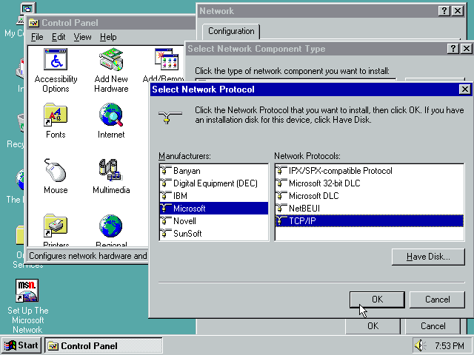Click the Have Disk... button
The width and height of the screenshot is (474, 355).
tap(428, 257)
